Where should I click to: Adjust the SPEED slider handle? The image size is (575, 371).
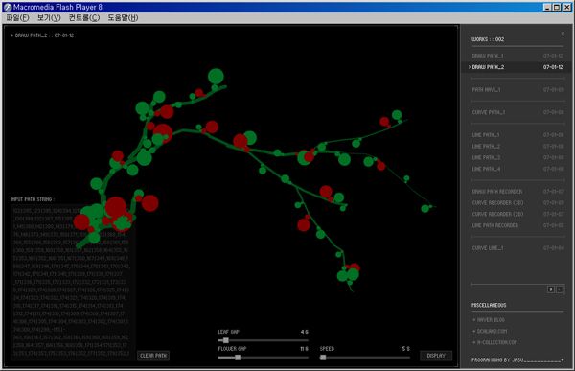pos(323,358)
